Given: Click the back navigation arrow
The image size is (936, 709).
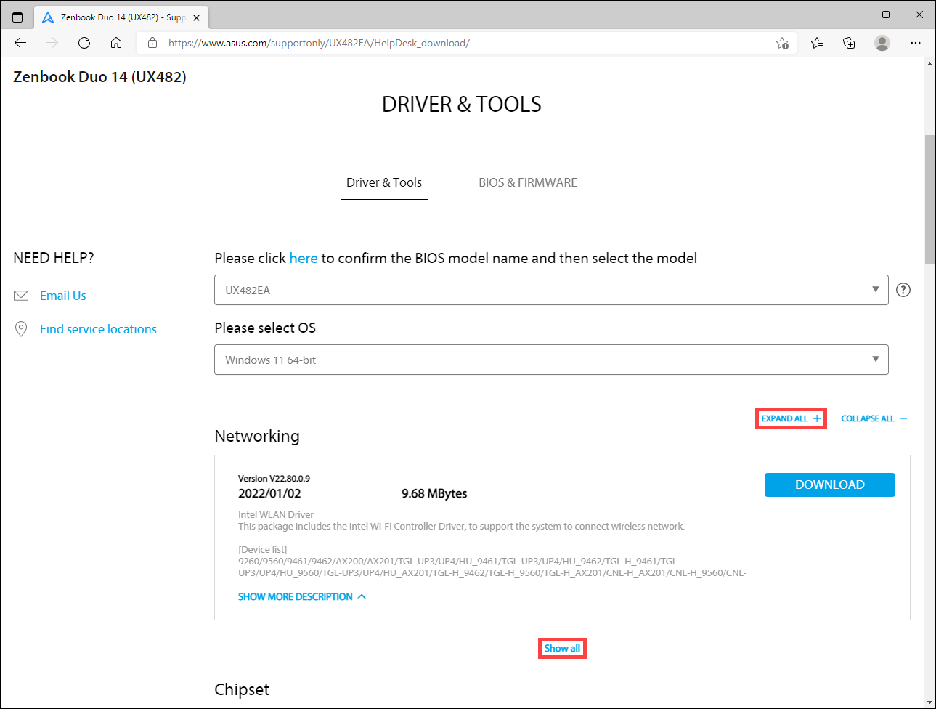Looking at the screenshot, I should (x=20, y=43).
